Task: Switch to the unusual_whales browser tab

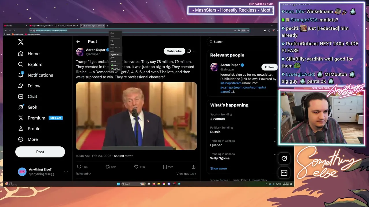Action: click(67, 26)
